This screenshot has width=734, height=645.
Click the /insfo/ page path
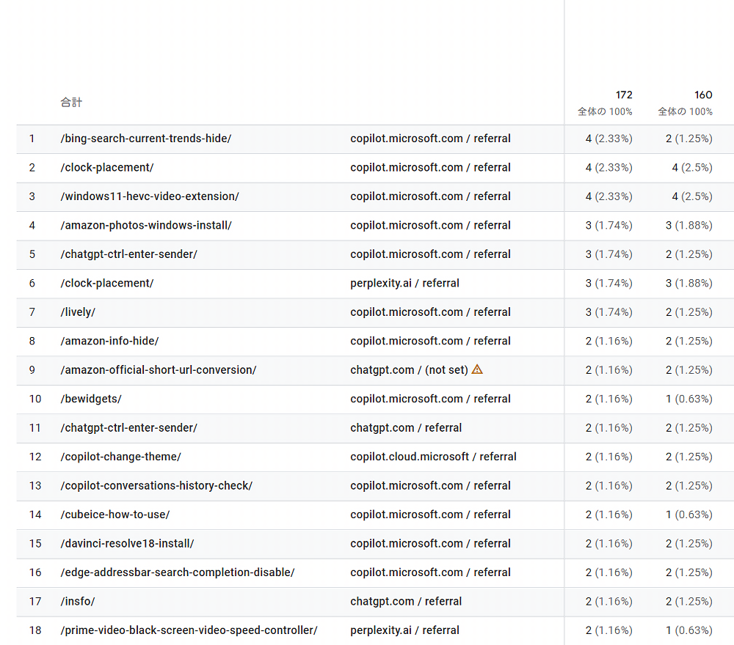pos(78,602)
